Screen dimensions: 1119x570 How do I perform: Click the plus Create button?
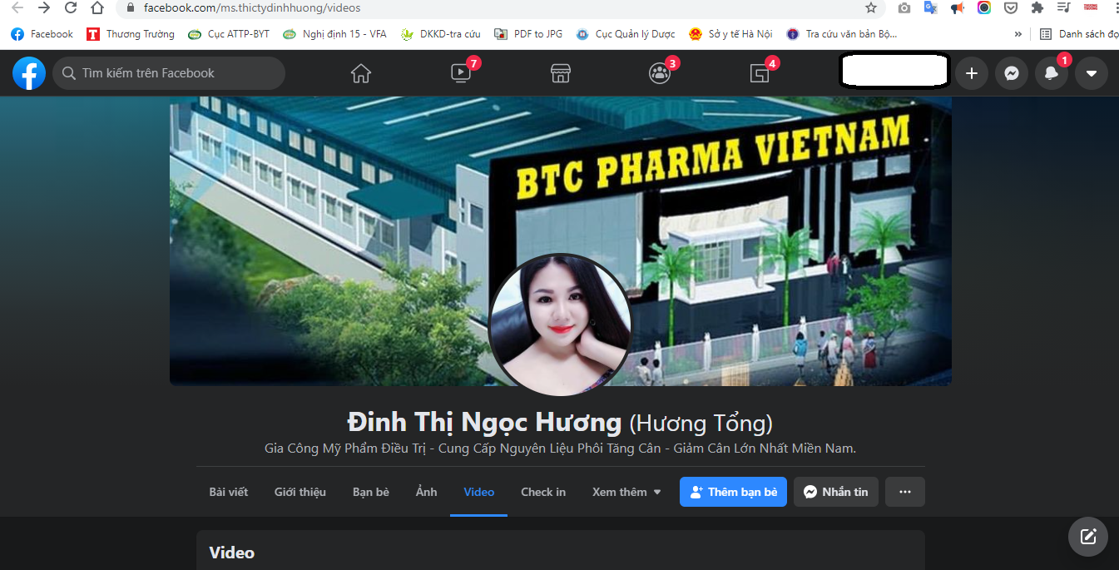coord(971,73)
